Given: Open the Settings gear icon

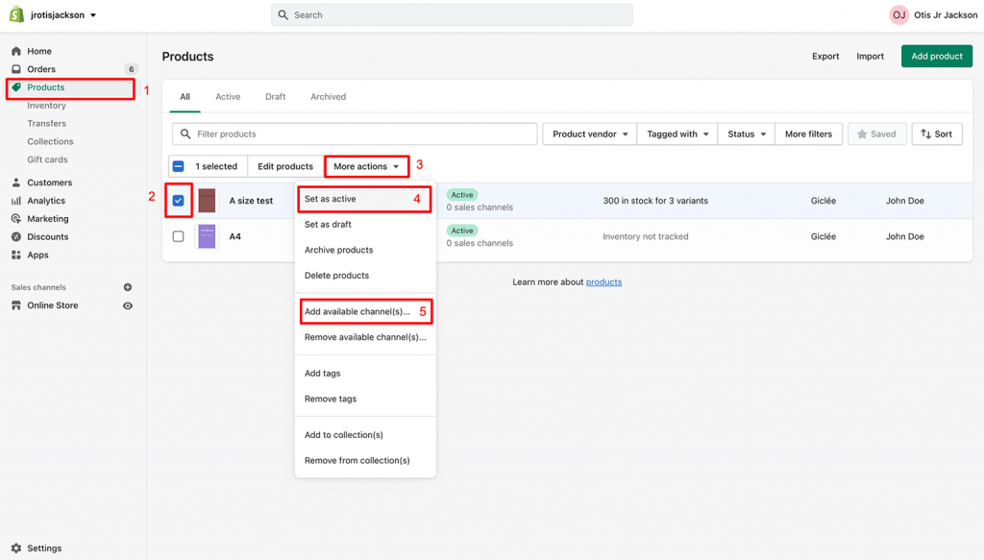Looking at the screenshot, I should click(16, 548).
